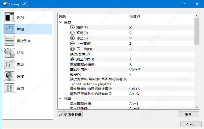The image size is (204, 129).
Task: Click the previous-track icon beside 上一首(P)
Action: (x=72, y=43)
